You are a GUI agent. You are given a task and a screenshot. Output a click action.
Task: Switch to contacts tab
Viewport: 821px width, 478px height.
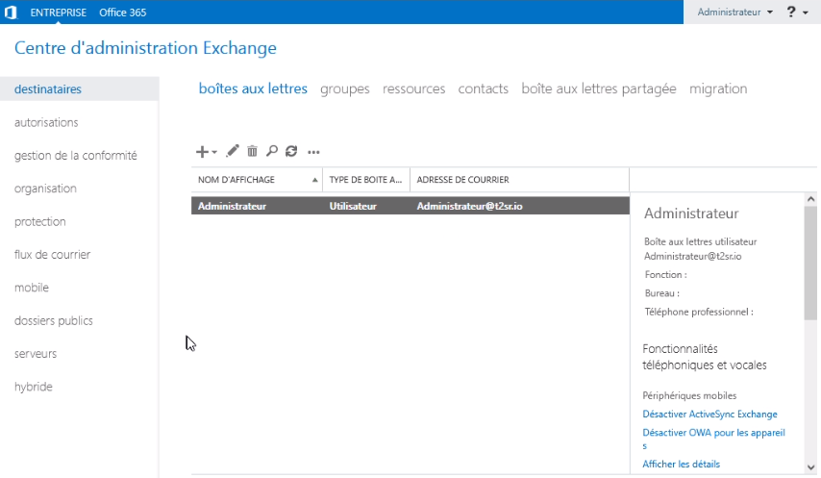[483, 88]
